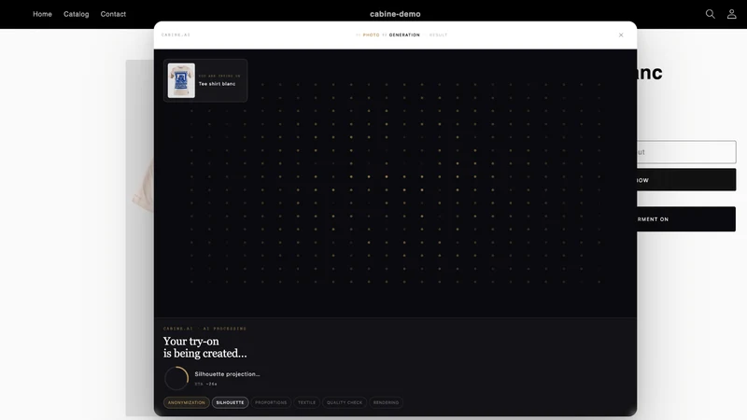Click the ANONYMIZATION stage pill
The height and width of the screenshot is (420, 747).
click(186, 402)
